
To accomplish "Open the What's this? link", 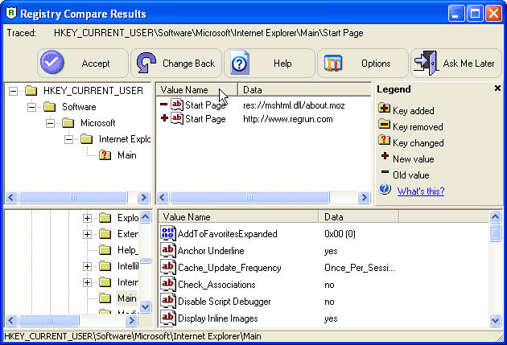I will coord(420,191).
